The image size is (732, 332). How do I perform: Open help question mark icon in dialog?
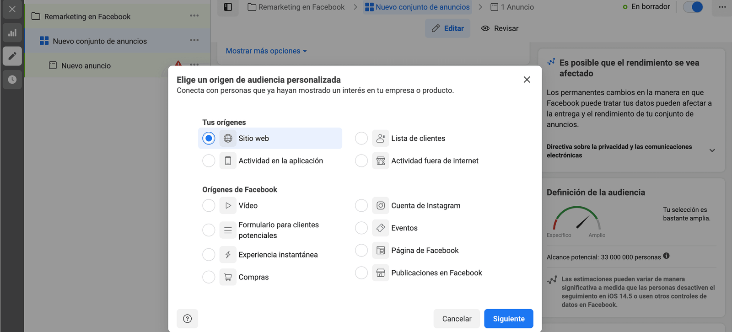[187, 319]
